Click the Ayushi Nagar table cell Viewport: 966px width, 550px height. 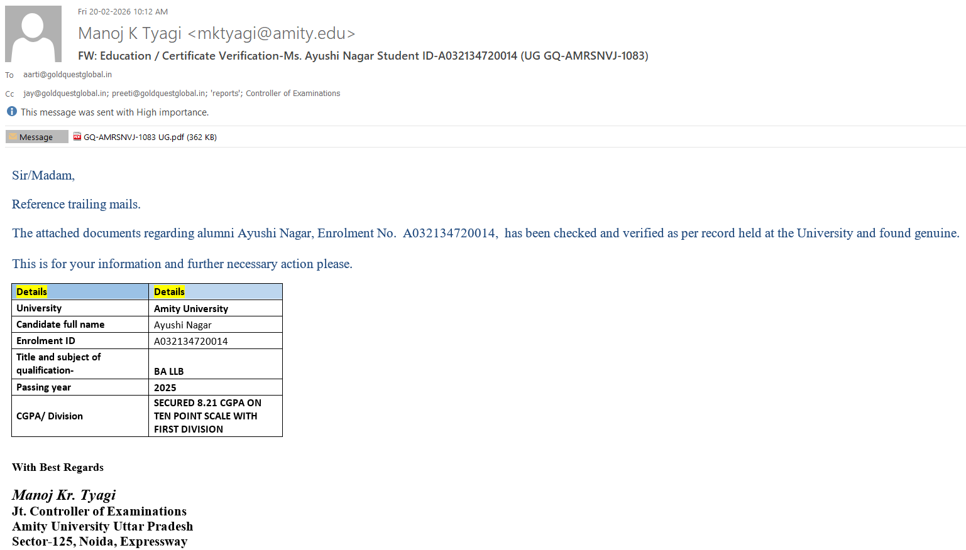[183, 325]
